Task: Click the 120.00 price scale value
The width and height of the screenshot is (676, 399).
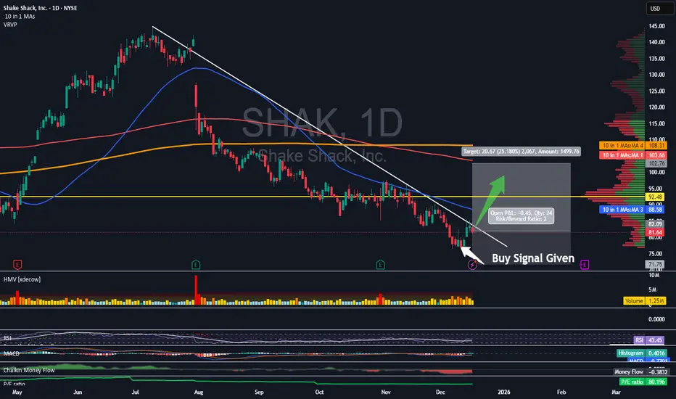Action: 656,107
